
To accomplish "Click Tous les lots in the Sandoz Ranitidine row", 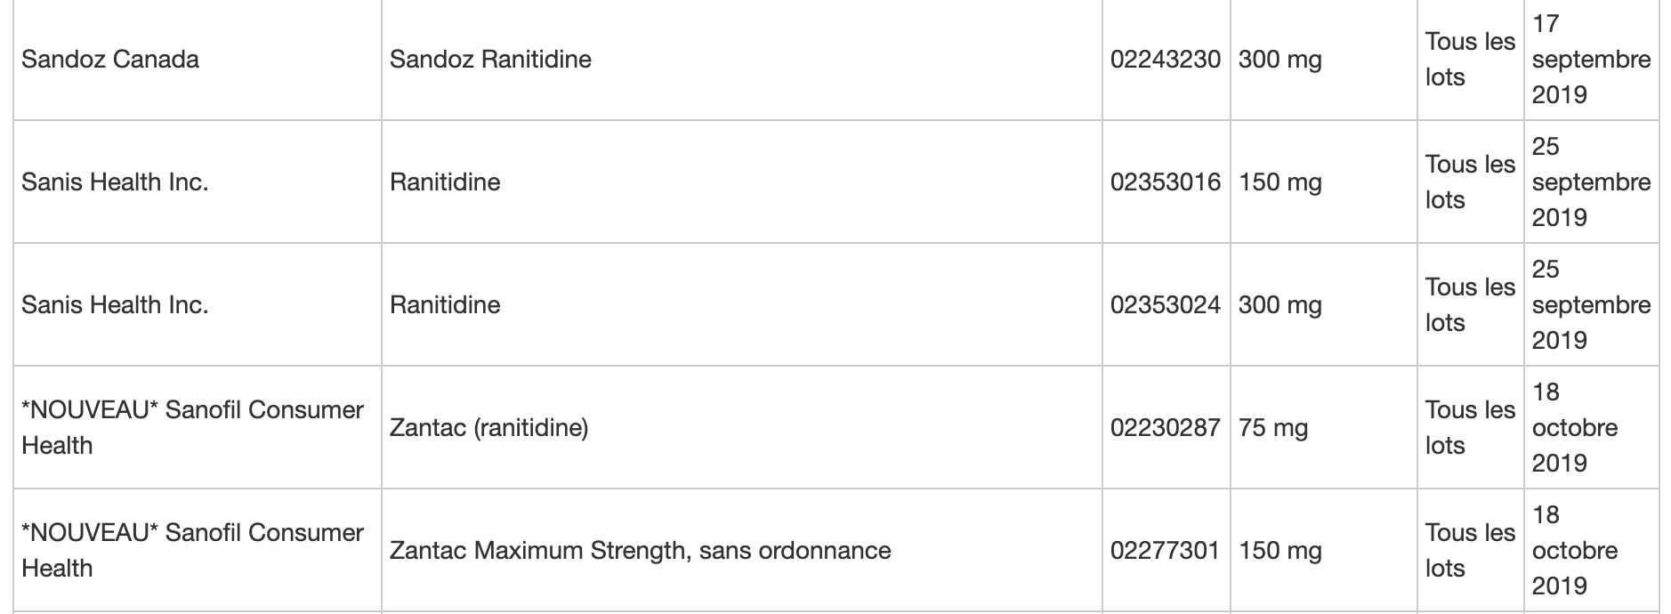I will 1470,60.
